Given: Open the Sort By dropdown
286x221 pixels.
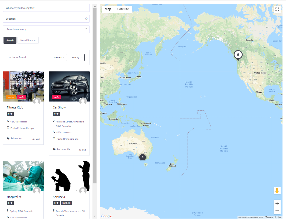Looking at the screenshot, I should (77, 57).
